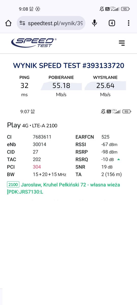Tap the POBIERANIE 55.18 result box

(x=61, y=86)
